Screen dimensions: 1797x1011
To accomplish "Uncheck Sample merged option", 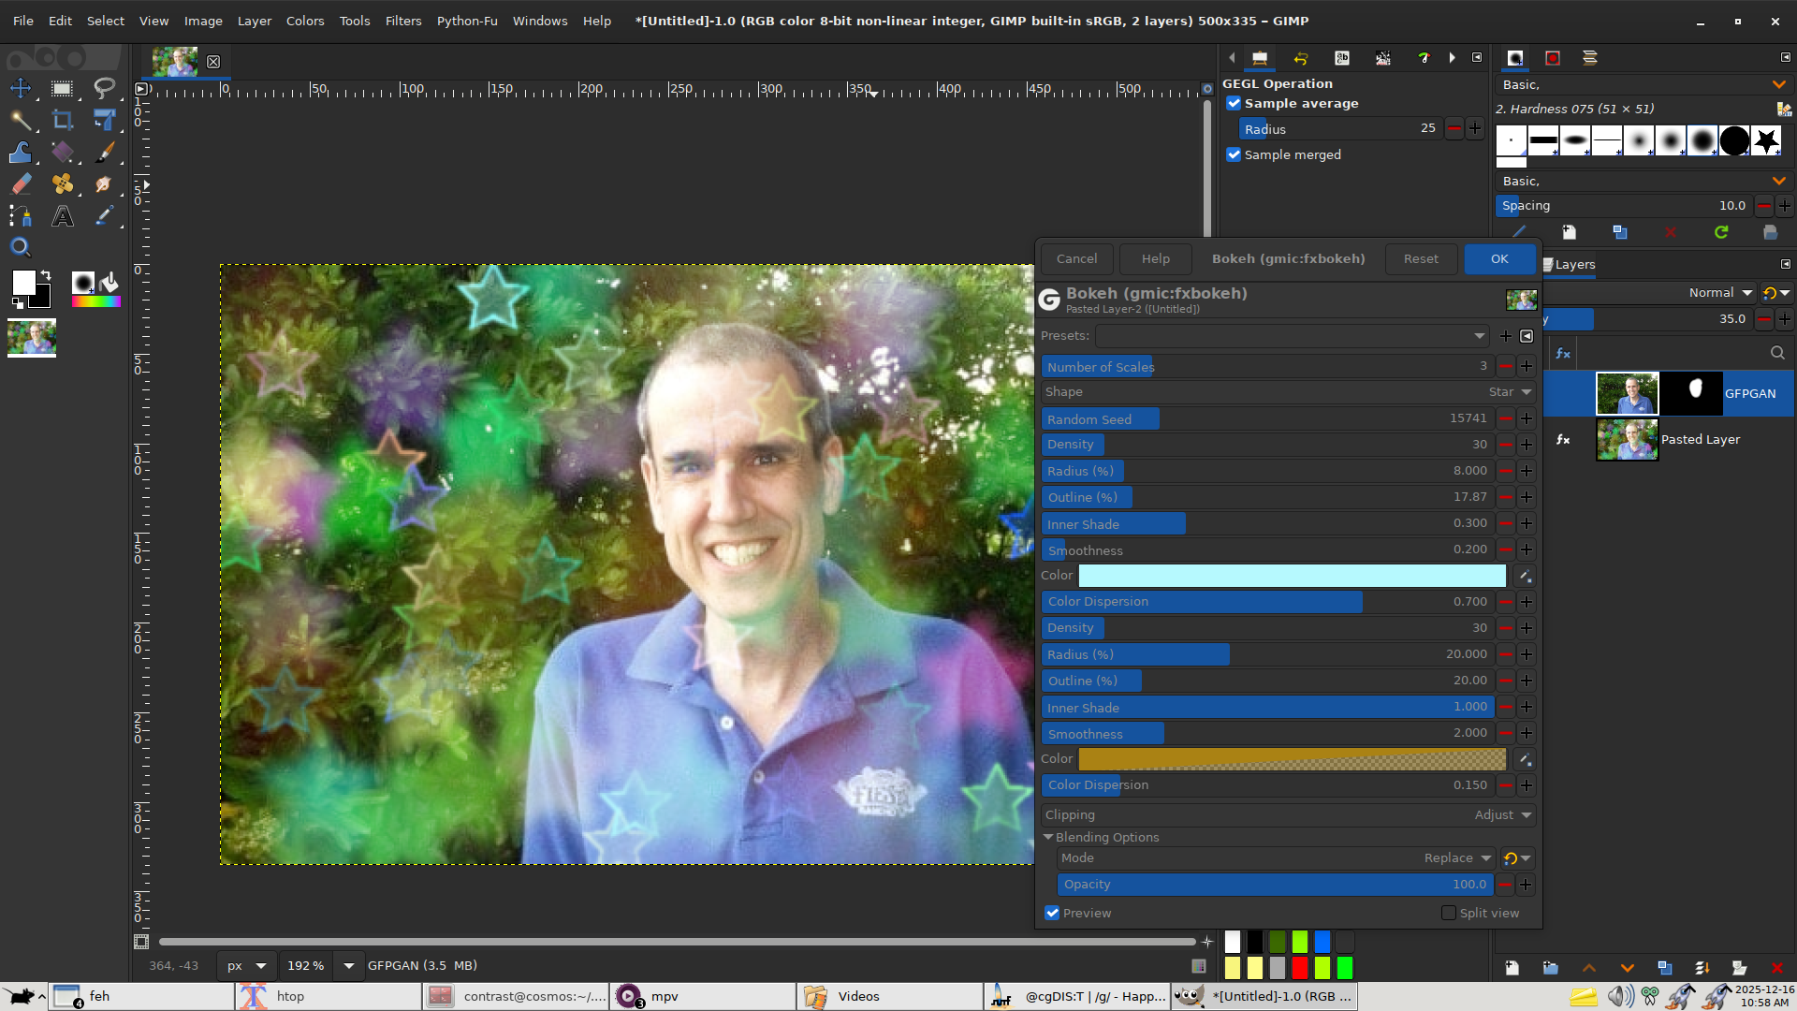I will tap(1234, 155).
